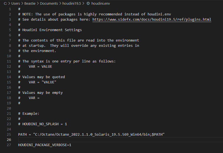Expand the Users breadcrumb folder
This screenshot has width=223, height=153.
click(x=16, y=4)
